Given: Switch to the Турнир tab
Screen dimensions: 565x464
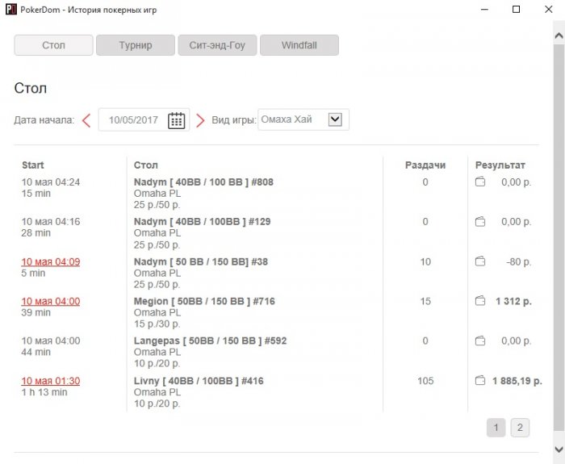Looking at the screenshot, I should pyautogui.click(x=135, y=45).
